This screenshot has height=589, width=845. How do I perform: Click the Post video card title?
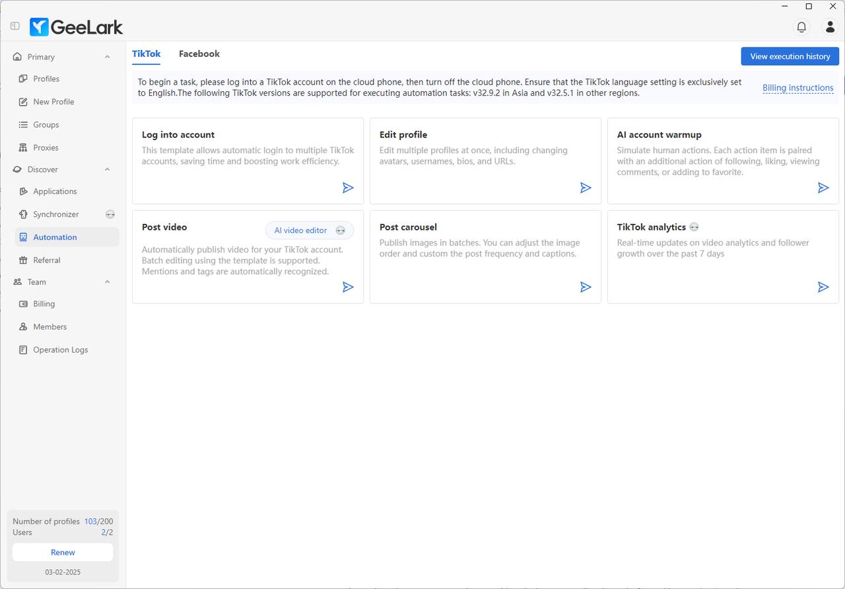point(164,227)
